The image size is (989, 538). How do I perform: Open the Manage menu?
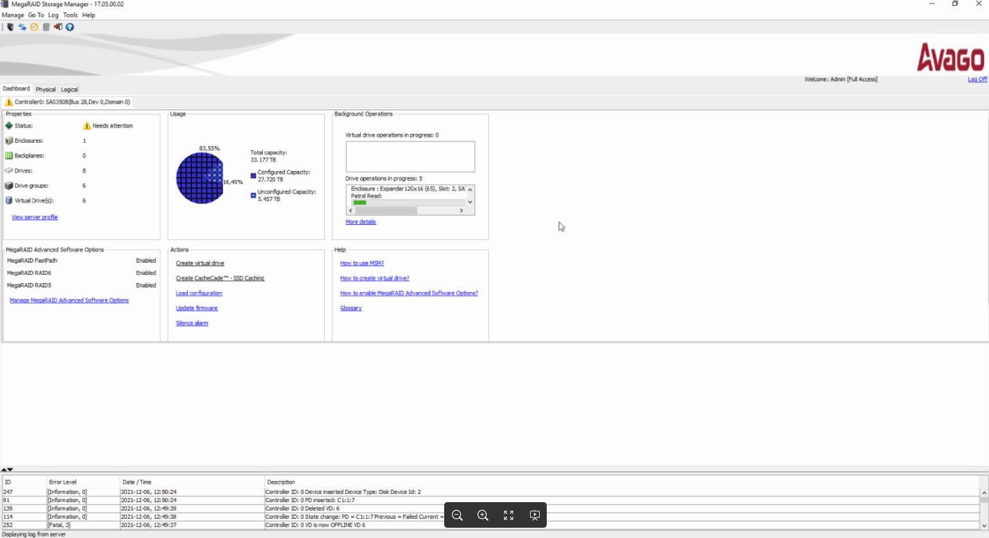pos(13,15)
